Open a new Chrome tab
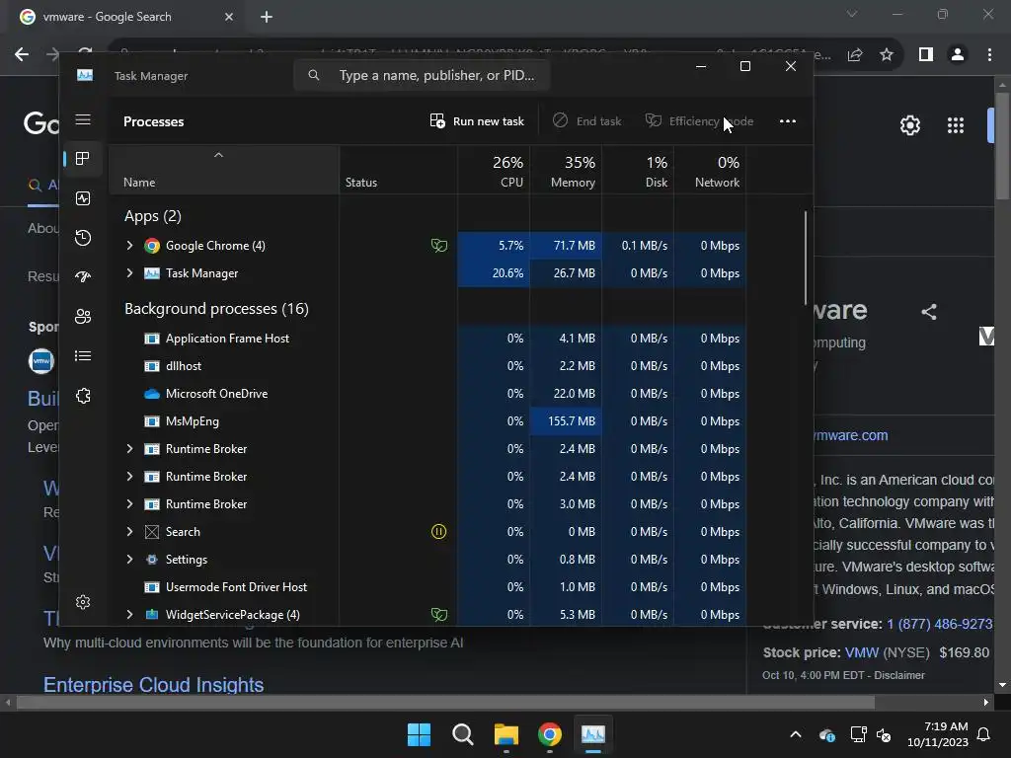Viewport: 1011px width, 758px height. (x=267, y=17)
